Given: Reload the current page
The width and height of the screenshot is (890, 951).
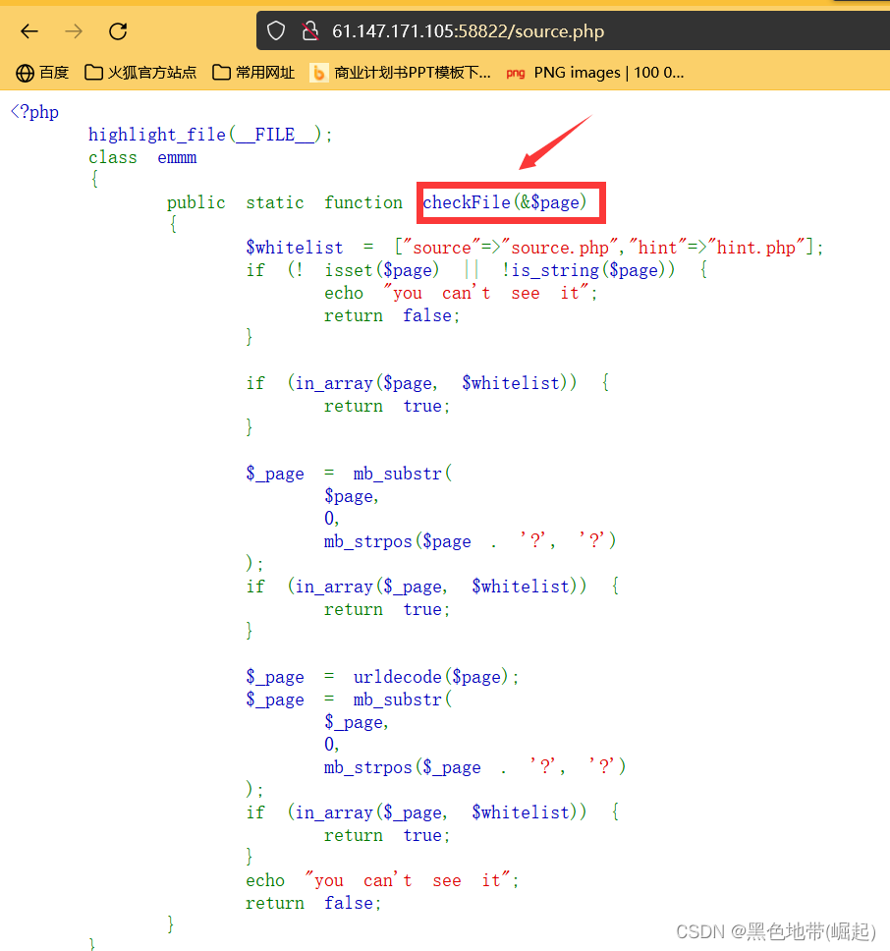Looking at the screenshot, I should [x=118, y=30].
